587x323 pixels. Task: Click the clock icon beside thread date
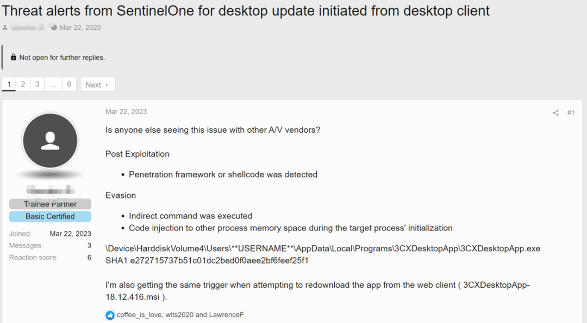coord(54,27)
